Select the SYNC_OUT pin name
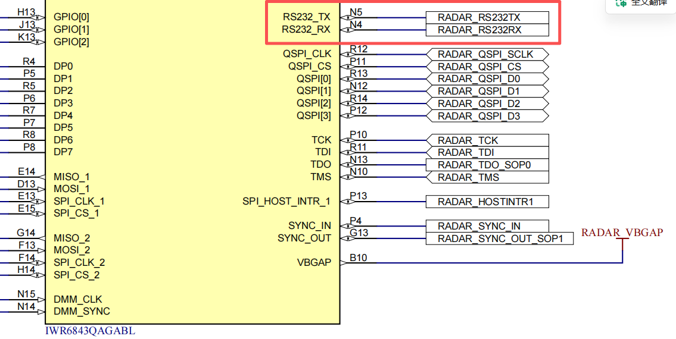The width and height of the screenshot is (676, 339). (x=304, y=238)
